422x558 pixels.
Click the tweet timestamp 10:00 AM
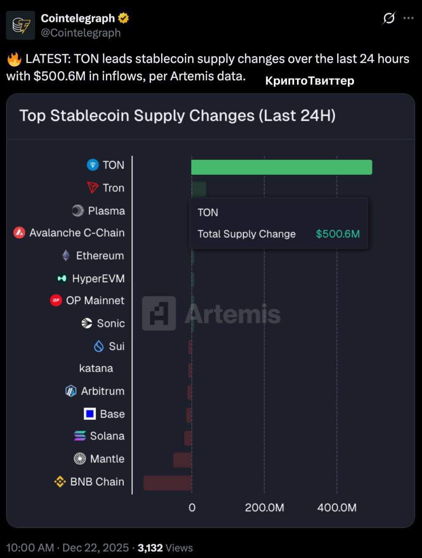coord(30,548)
